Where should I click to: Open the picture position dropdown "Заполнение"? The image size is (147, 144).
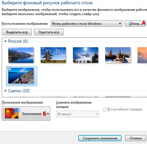(x=26, y=114)
